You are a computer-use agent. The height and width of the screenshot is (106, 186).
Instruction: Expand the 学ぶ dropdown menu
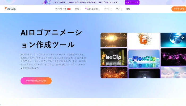point(119,9)
